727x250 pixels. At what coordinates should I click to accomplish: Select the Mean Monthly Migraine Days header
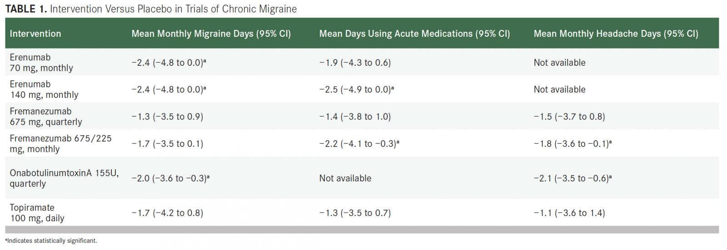[211, 34]
